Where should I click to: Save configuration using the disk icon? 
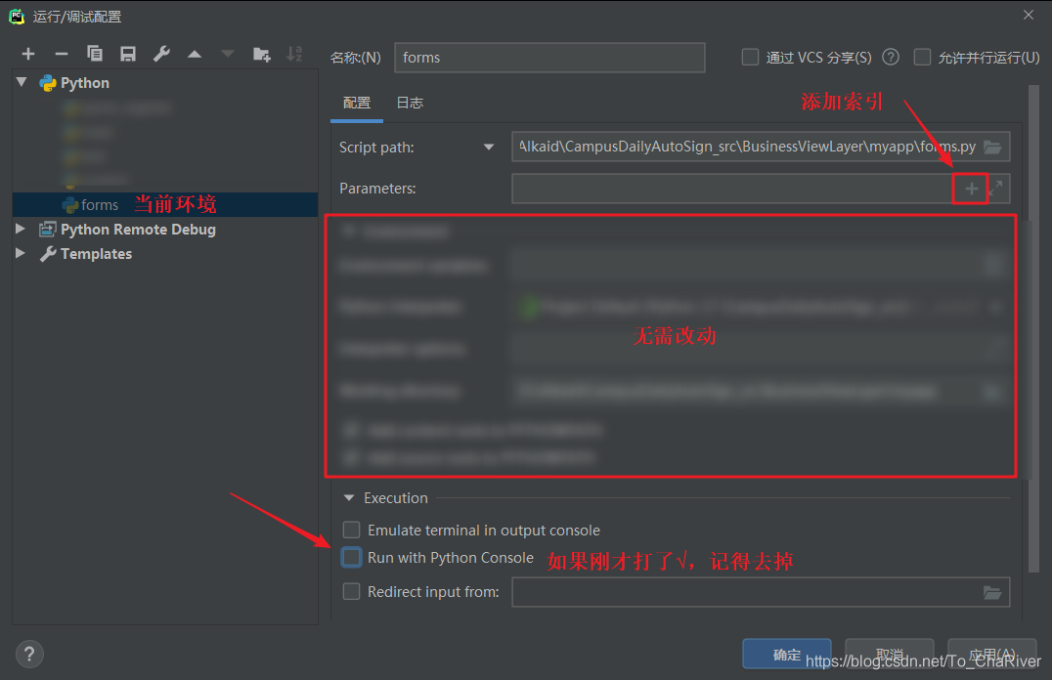pos(128,55)
